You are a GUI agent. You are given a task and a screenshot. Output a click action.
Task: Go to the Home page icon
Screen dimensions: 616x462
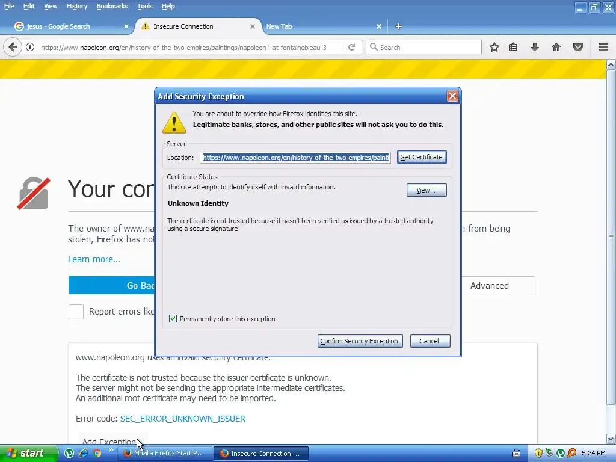click(556, 47)
